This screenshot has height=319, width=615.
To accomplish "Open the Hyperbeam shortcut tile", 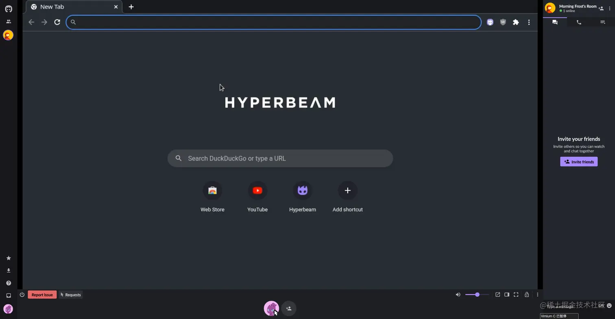I will pyautogui.click(x=303, y=197).
